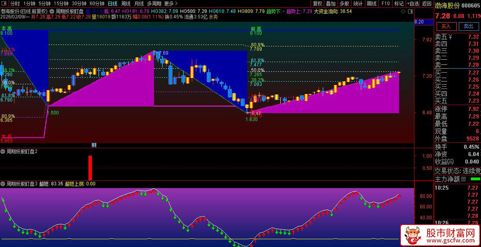Select the 15分钟 period
Screen dimensions: 481x247
pos(61,4)
